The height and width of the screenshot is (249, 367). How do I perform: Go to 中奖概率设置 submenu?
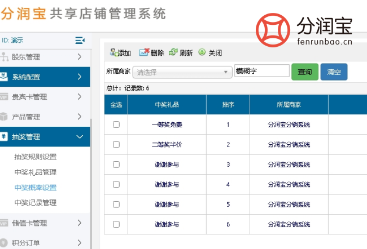[x=36, y=188]
